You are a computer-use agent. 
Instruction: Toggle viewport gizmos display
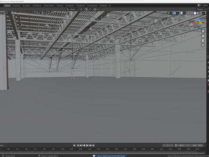(x=175, y=13)
